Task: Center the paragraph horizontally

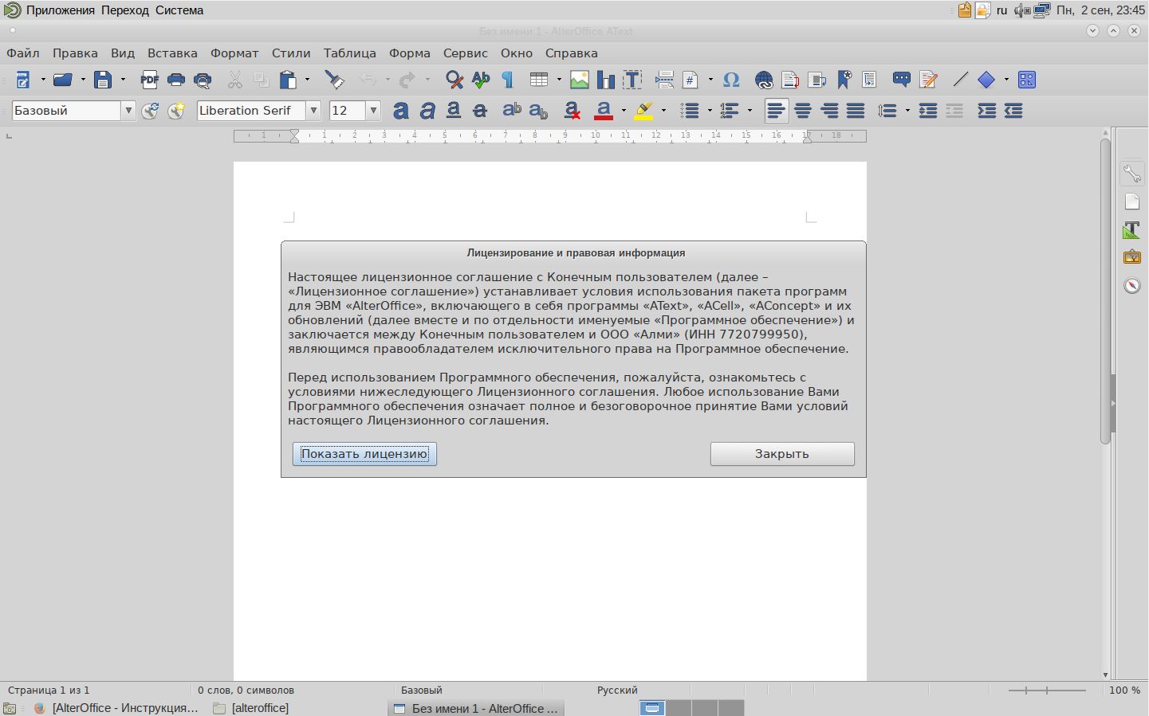Action: coord(803,111)
